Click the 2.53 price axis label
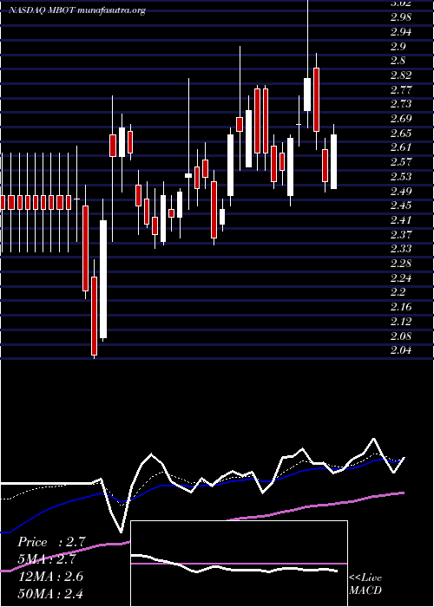Image resolution: width=434 pixels, height=607 pixels. point(401,177)
